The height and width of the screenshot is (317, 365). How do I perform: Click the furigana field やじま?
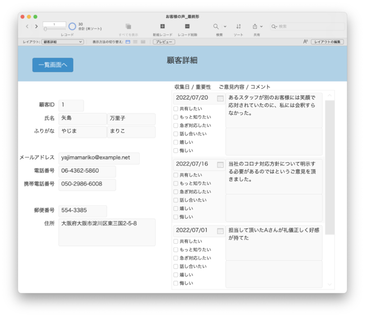83,132
